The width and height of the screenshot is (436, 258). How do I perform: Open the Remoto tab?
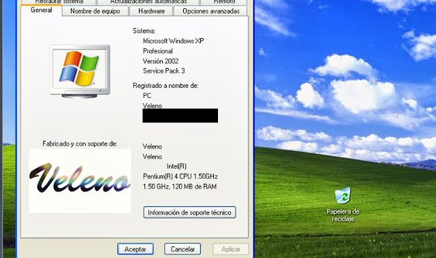pyautogui.click(x=224, y=2)
